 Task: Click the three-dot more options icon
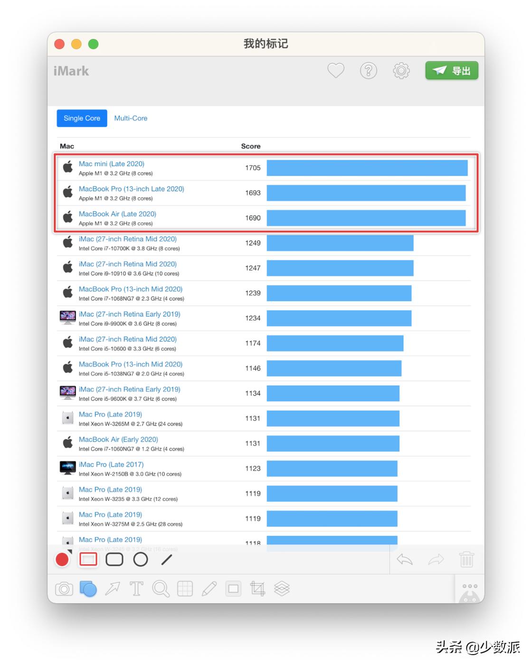click(470, 586)
